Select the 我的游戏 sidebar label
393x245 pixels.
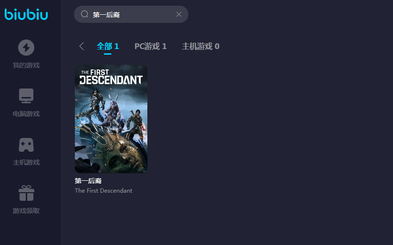pos(26,66)
